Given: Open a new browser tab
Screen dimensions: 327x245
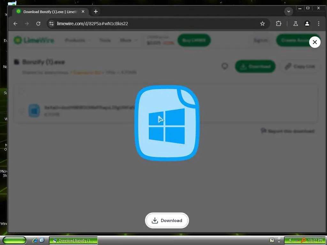Looking at the screenshot, I should pos(96,11).
